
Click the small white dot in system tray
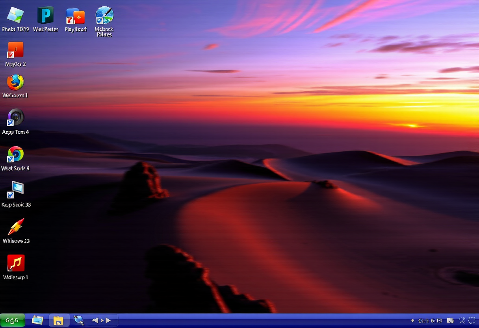412,321
